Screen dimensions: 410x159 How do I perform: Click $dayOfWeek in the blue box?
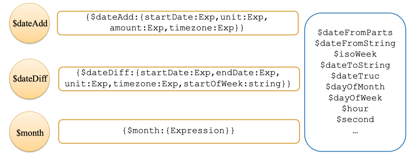coord(355,98)
